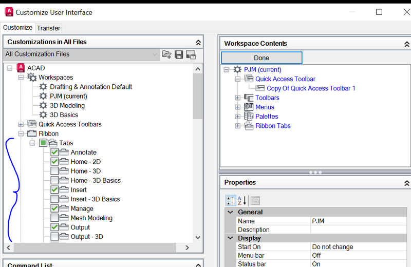Screen dimensions: 411x267
Task: Uncheck the Manage checkbox
Action: (x=54, y=208)
